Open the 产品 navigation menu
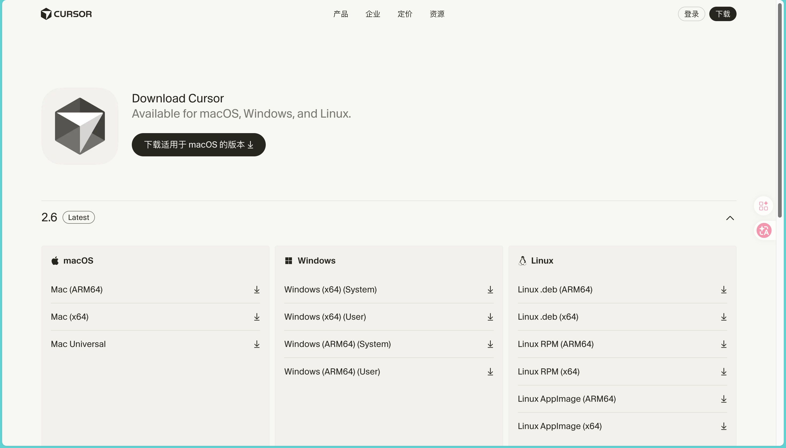786x448 pixels. tap(340, 14)
